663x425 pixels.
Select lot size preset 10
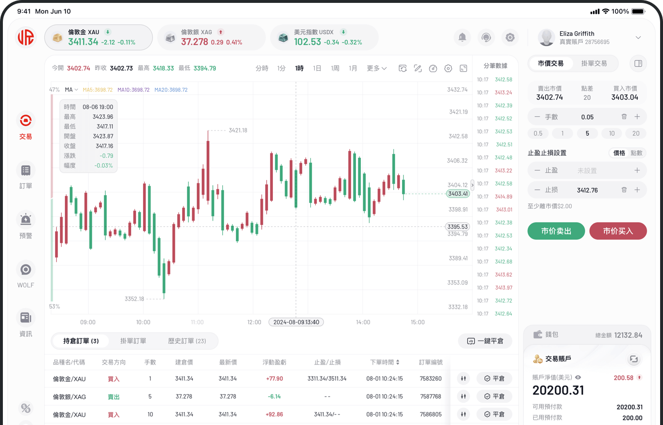pyautogui.click(x=612, y=133)
